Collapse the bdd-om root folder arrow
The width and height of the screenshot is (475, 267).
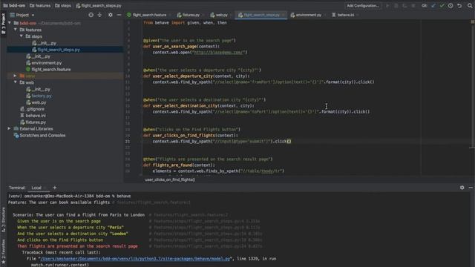pos(10,23)
